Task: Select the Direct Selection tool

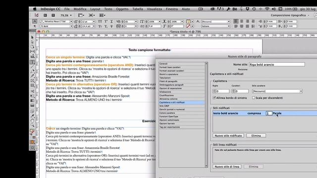Action: point(32,42)
